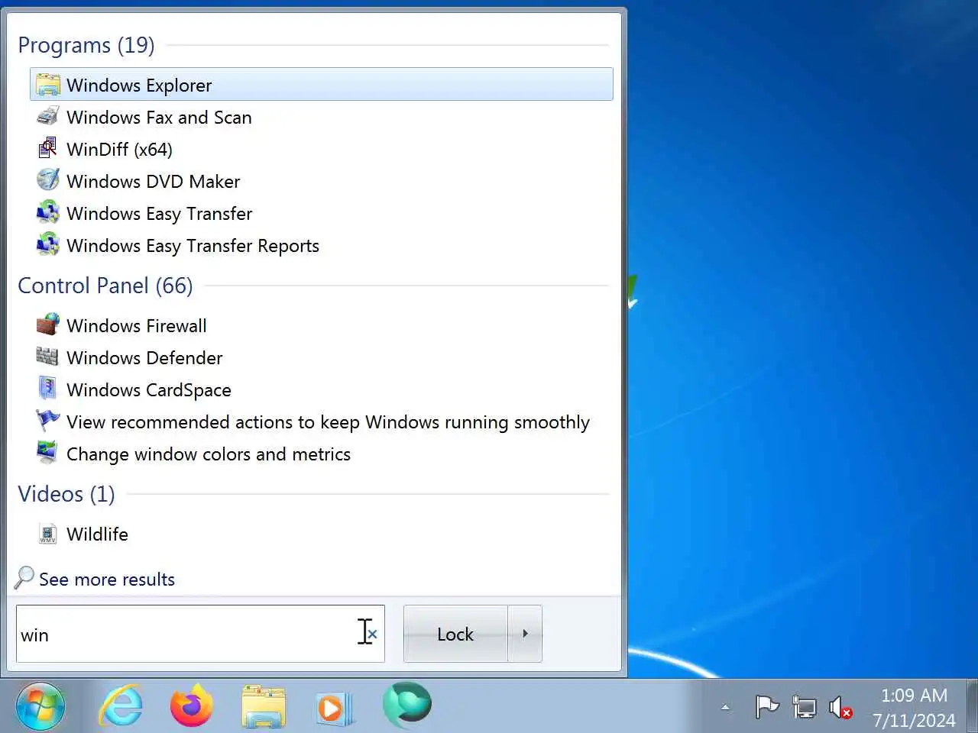Screen dimensions: 978x733
Task: Launch Firefox from the taskbar
Action: [191, 706]
